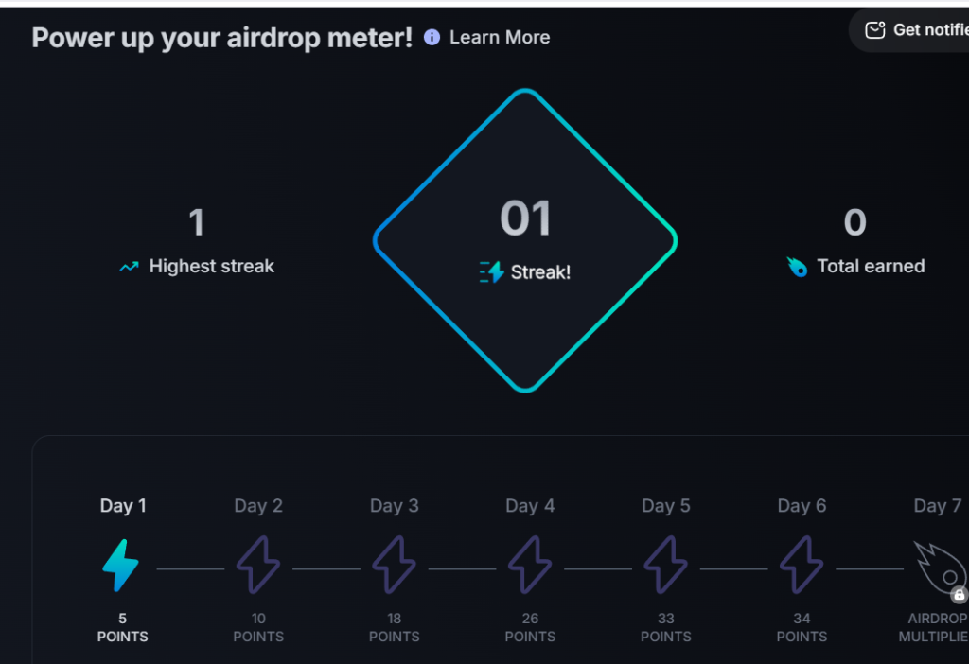Select the Day 3 lightning bolt icon
The image size is (969, 664).
pyautogui.click(x=395, y=566)
